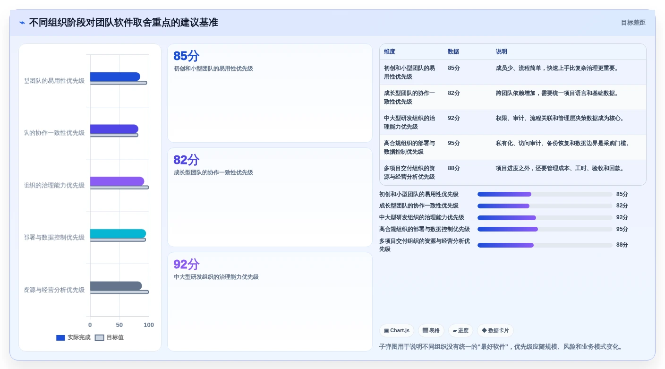Click the blue 易用性优先级 chart bar
Image resolution: width=665 pixels, height=369 pixels.
point(115,77)
